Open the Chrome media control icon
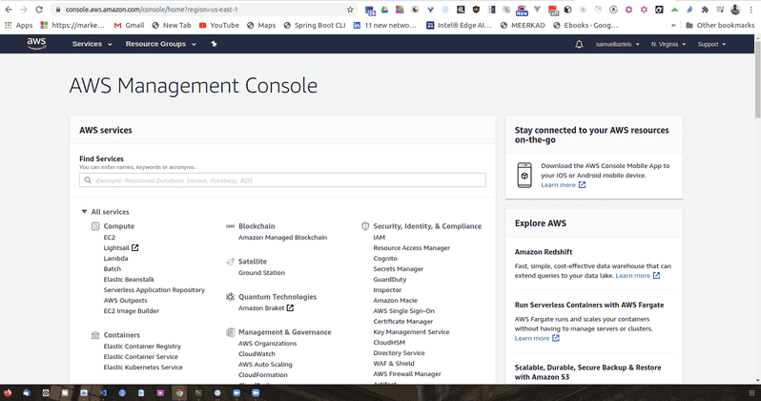 click(x=720, y=10)
